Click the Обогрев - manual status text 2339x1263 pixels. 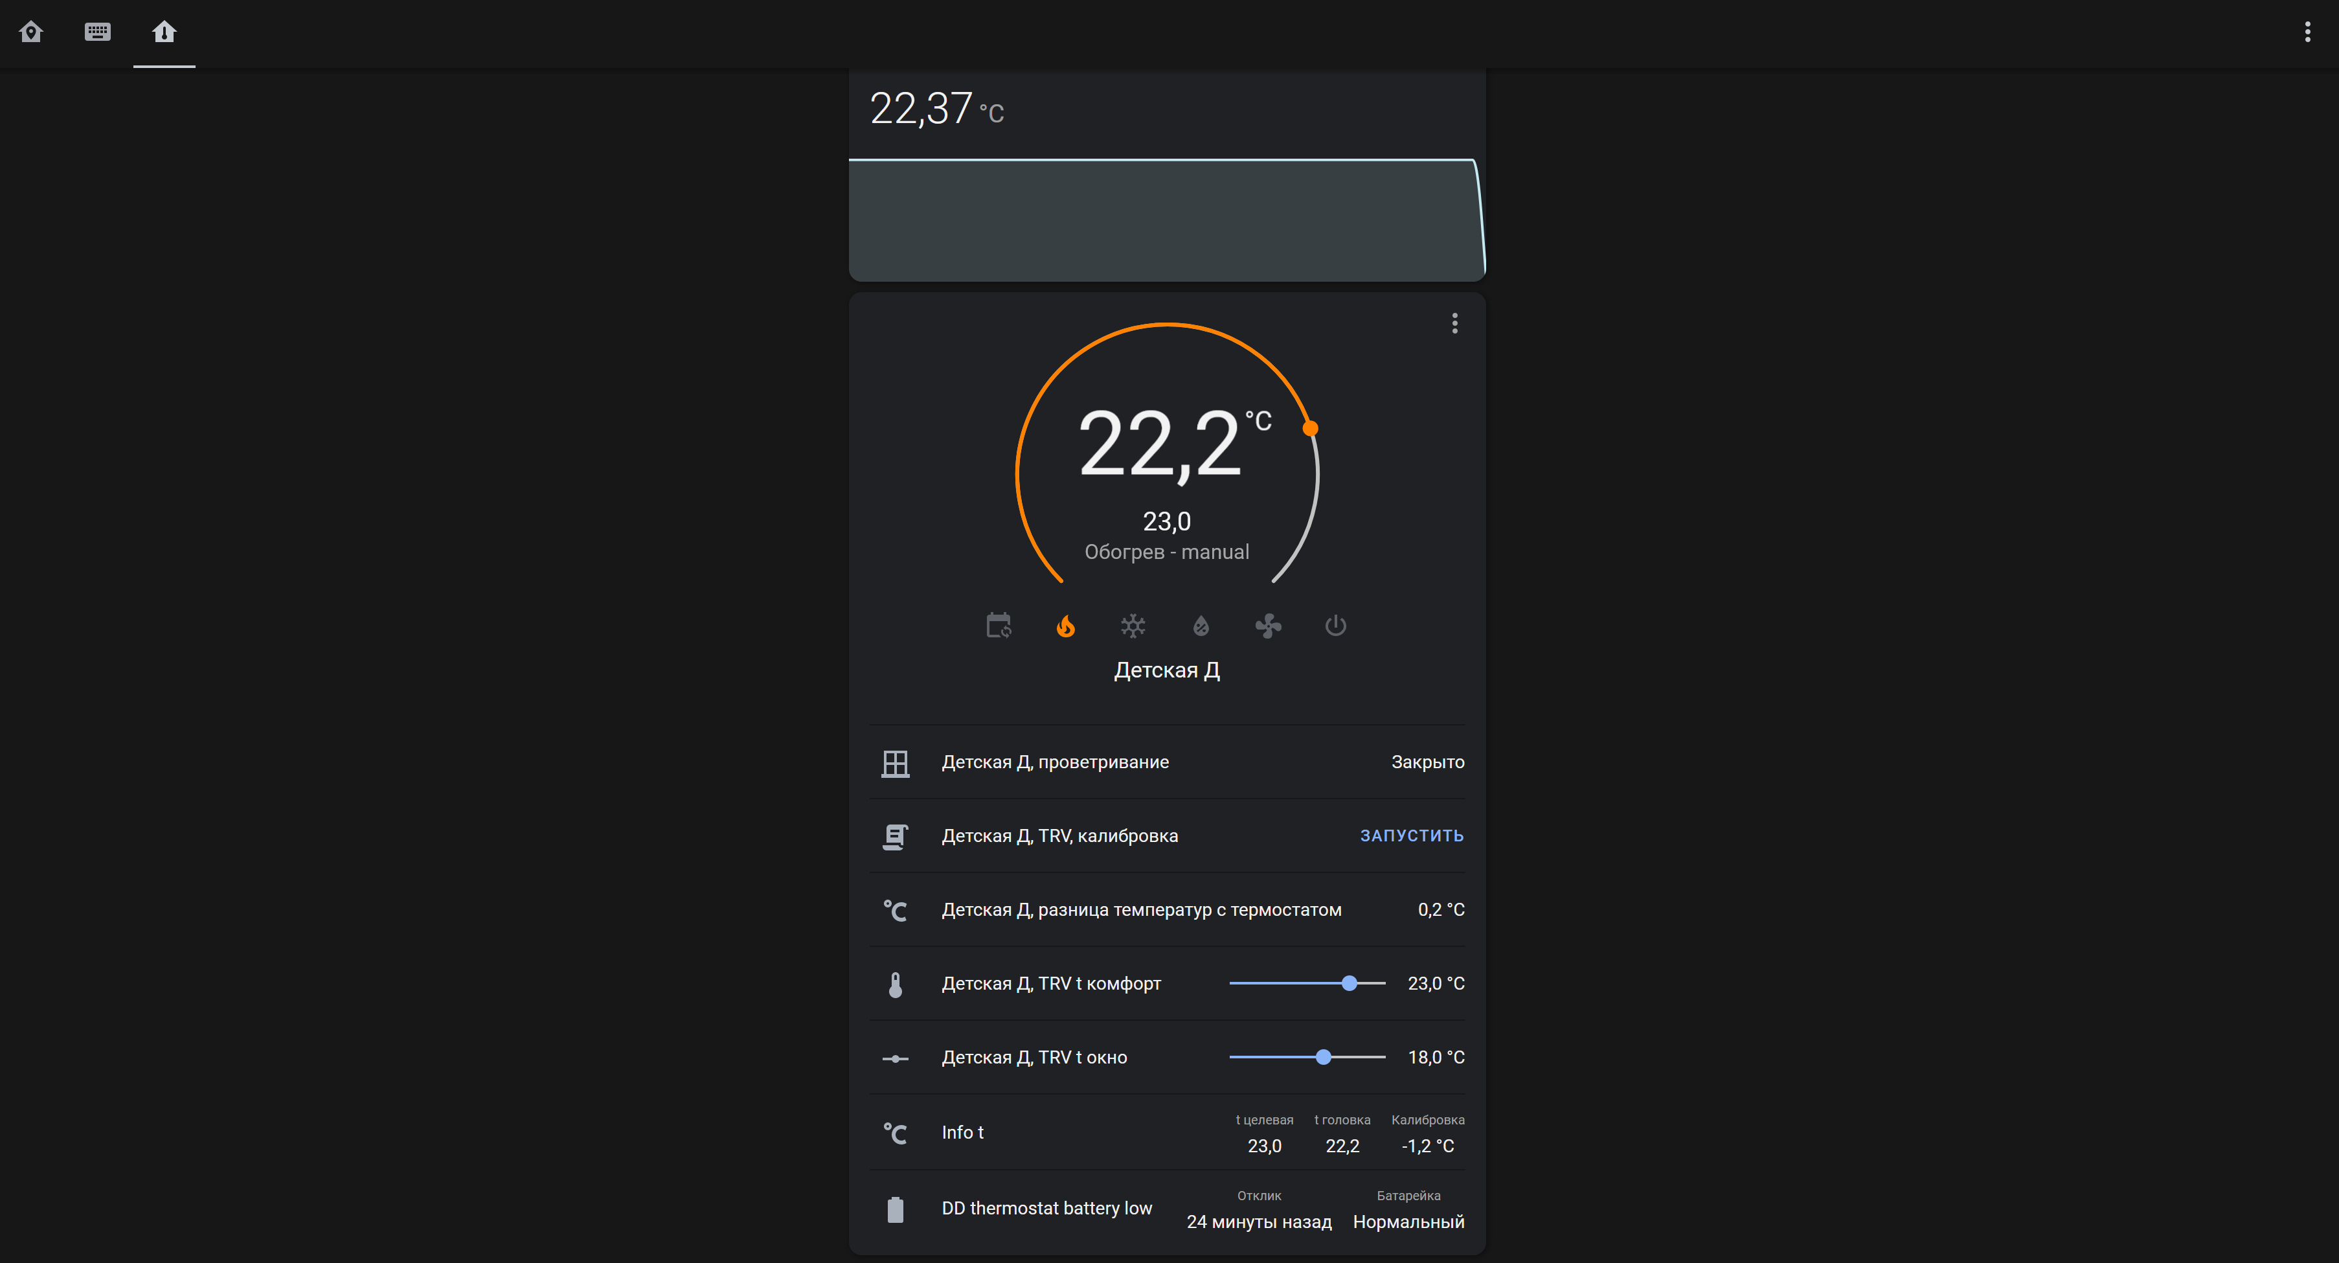pos(1167,552)
